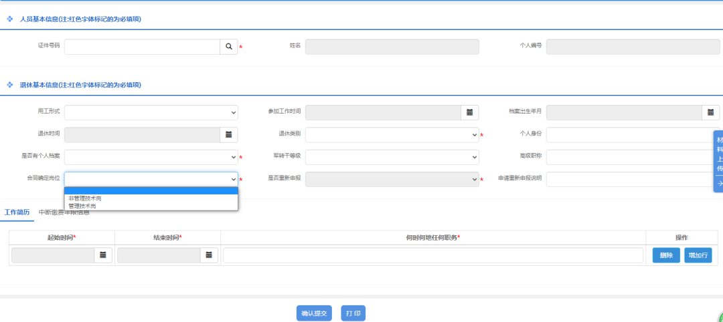Open calendar icon in 结束时间 column

[x=209, y=255]
